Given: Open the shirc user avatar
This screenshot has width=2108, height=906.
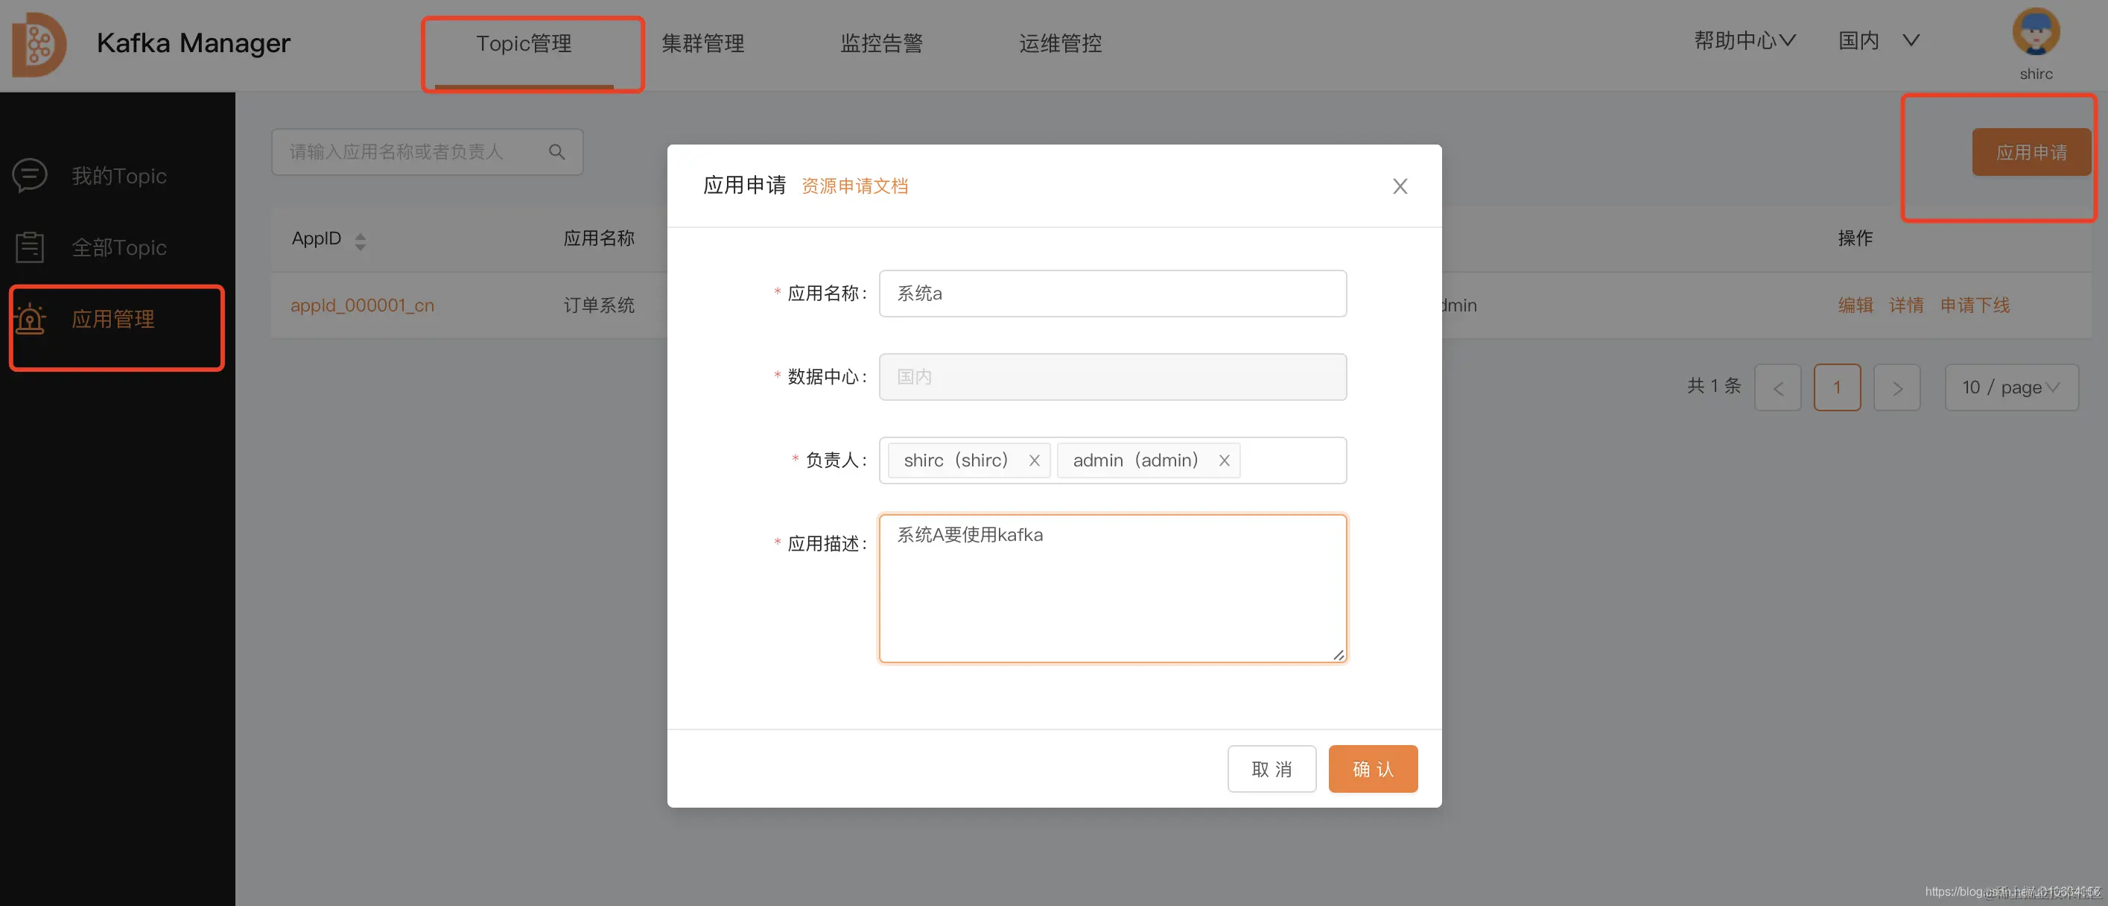Looking at the screenshot, I should pyautogui.click(x=2036, y=31).
